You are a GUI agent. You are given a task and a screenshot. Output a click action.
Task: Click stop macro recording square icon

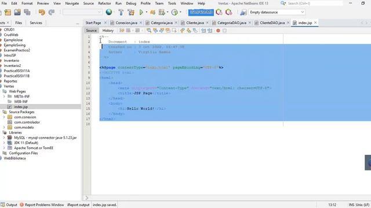[224, 31]
